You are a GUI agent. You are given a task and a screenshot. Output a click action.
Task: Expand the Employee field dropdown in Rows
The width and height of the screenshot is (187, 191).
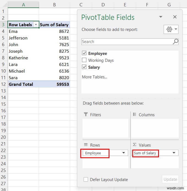pos(123,153)
